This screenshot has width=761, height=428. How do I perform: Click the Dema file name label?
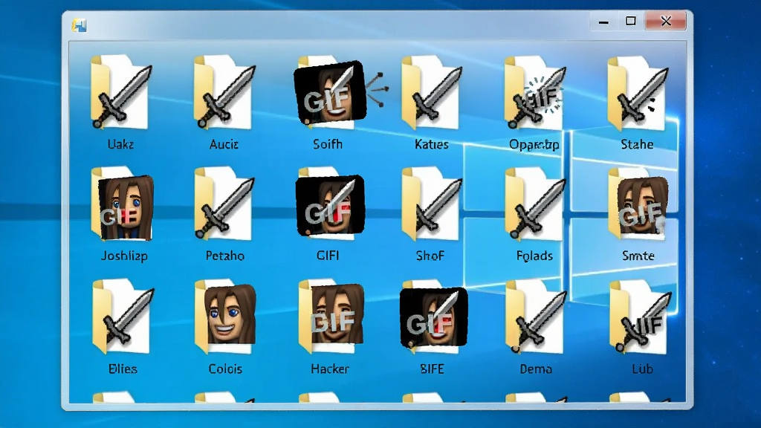(x=536, y=369)
